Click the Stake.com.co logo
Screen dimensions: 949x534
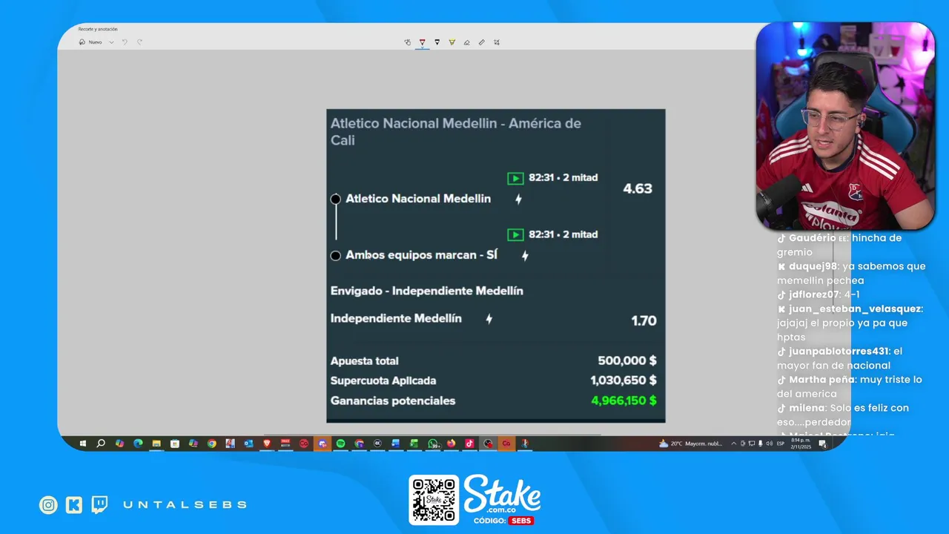502,495
